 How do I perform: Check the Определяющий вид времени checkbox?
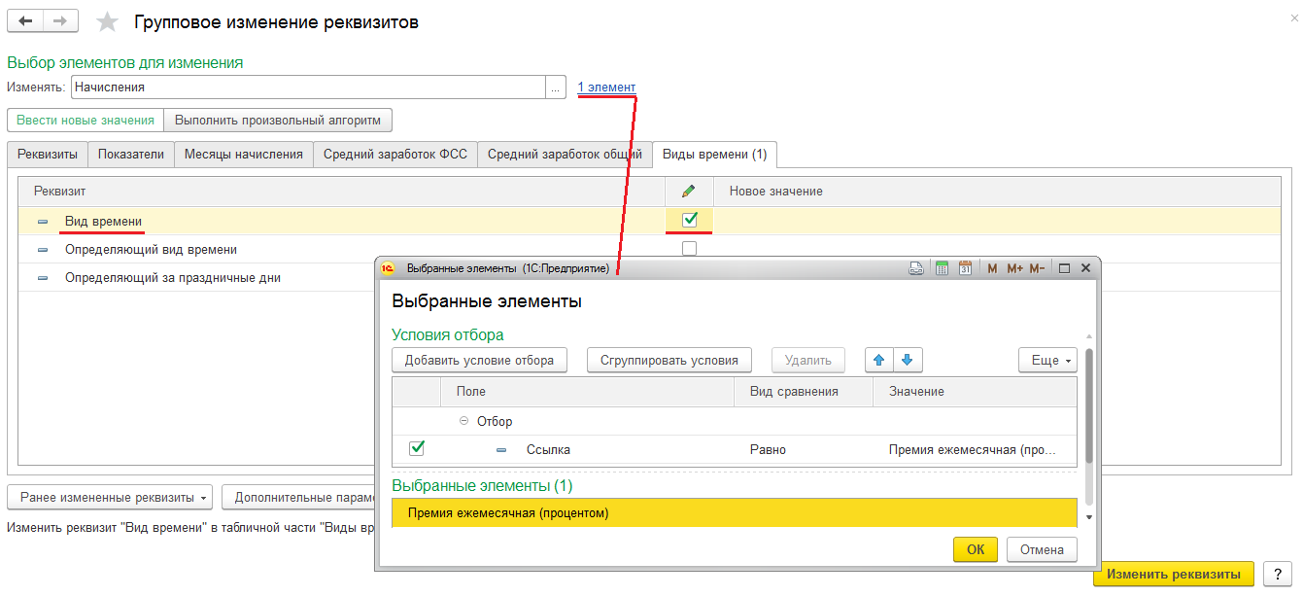point(690,249)
